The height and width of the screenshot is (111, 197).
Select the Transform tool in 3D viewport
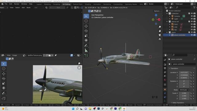point(86,40)
